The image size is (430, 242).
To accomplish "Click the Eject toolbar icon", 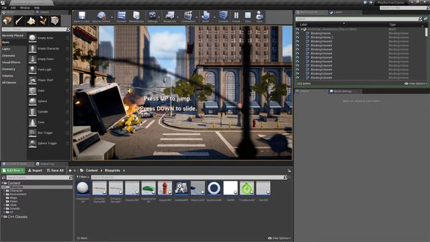I will tap(259, 15).
